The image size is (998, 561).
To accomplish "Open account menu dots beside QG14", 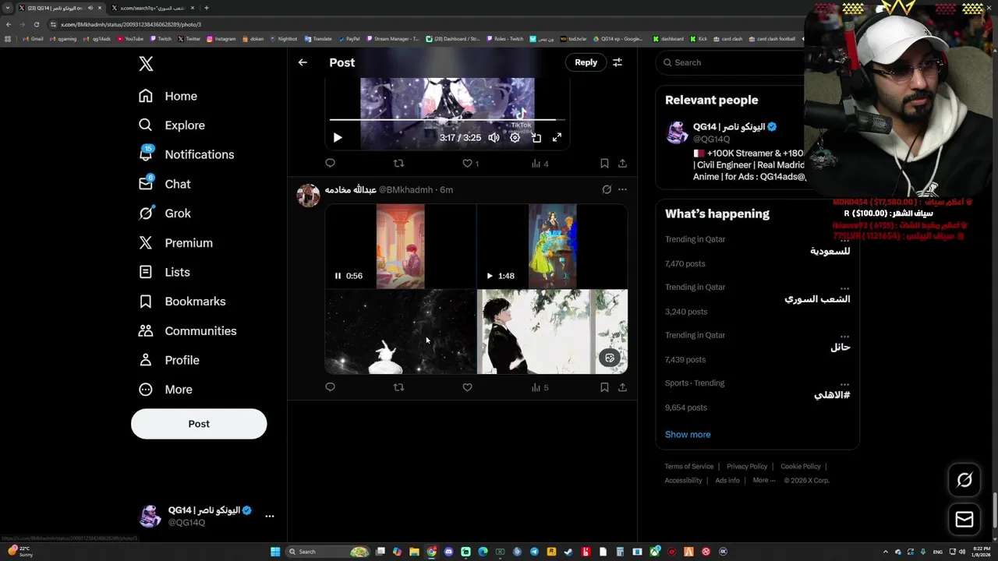I will tap(269, 516).
